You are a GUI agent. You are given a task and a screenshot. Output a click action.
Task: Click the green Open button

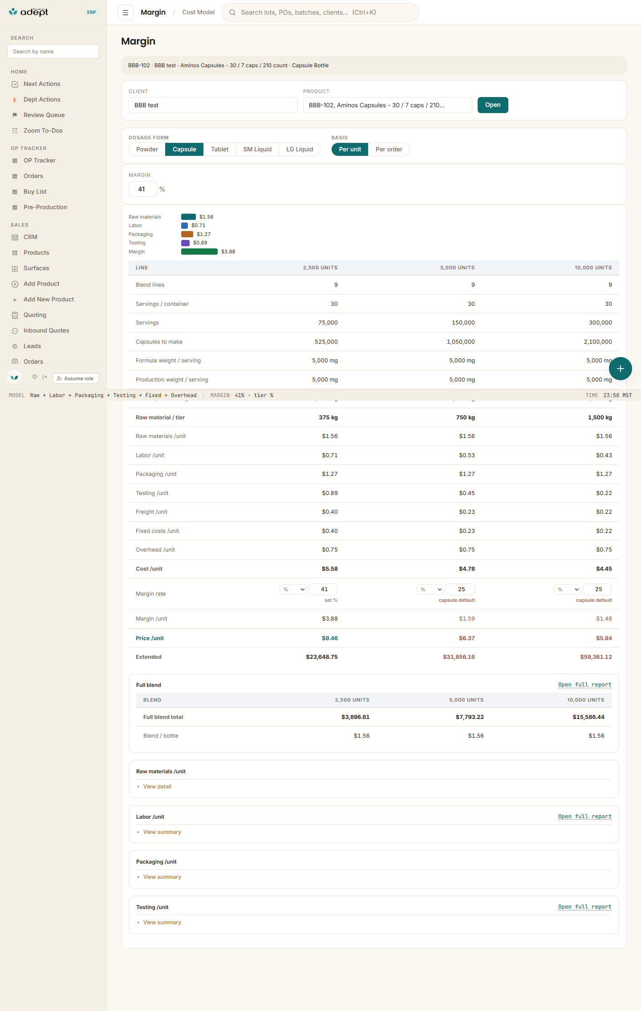493,105
